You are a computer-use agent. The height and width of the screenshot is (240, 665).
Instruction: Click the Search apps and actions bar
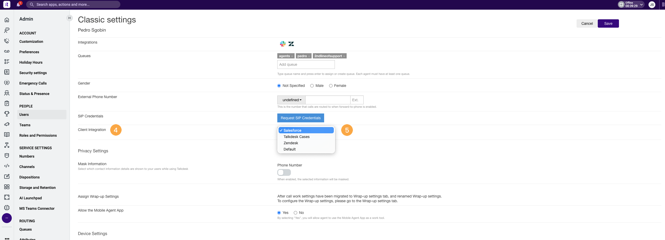click(x=73, y=4)
